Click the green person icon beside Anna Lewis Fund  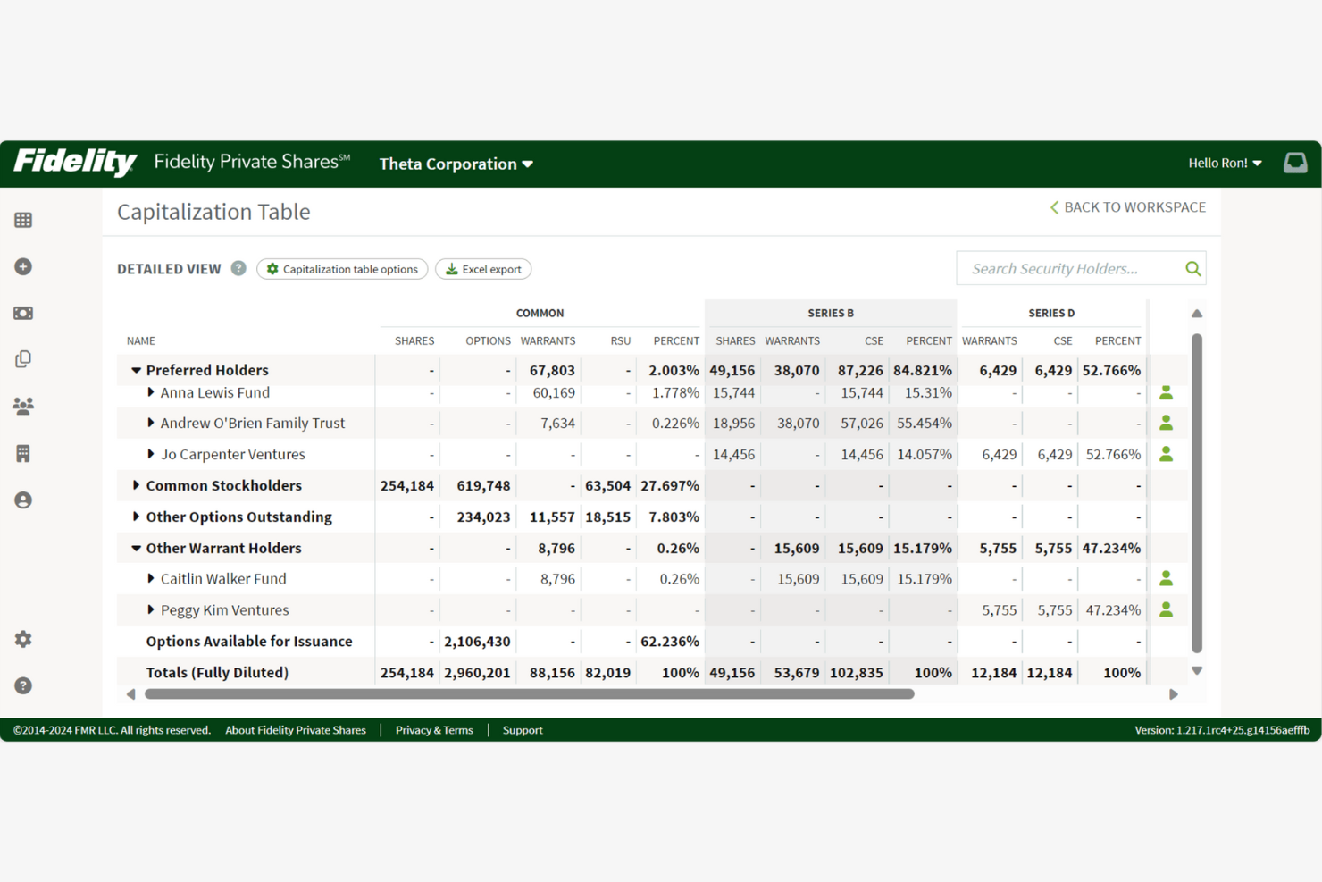pyautogui.click(x=1167, y=392)
